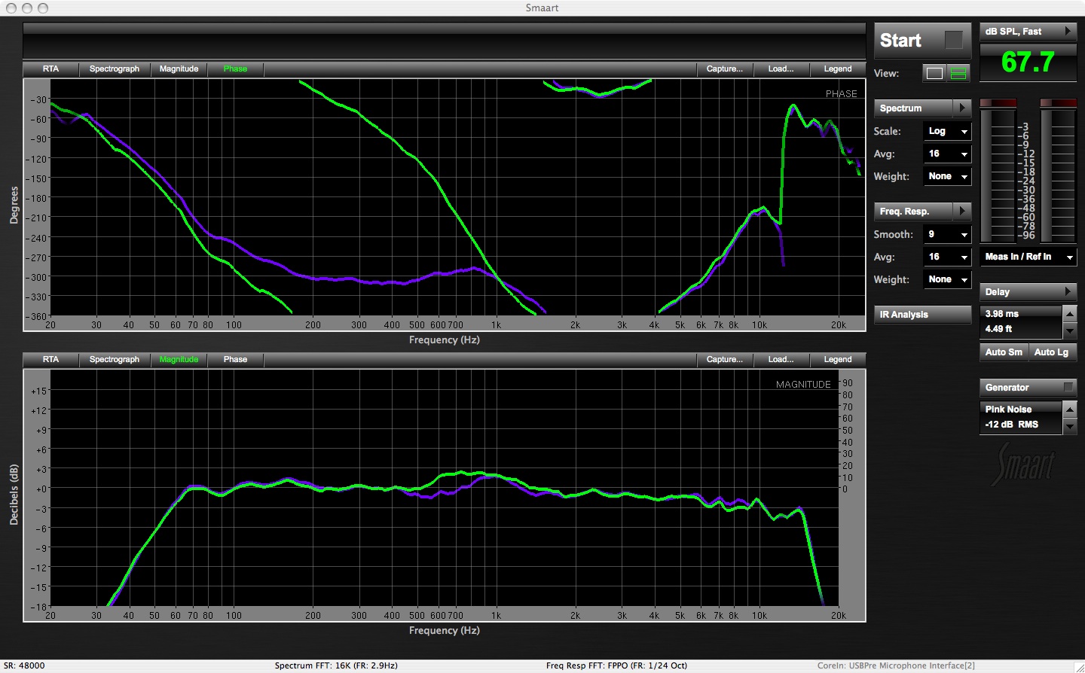
Task: Click Auto Lg delay button
Action: (x=1052, y=352)
